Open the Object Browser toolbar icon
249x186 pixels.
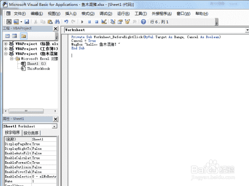(x=127, y=22)
